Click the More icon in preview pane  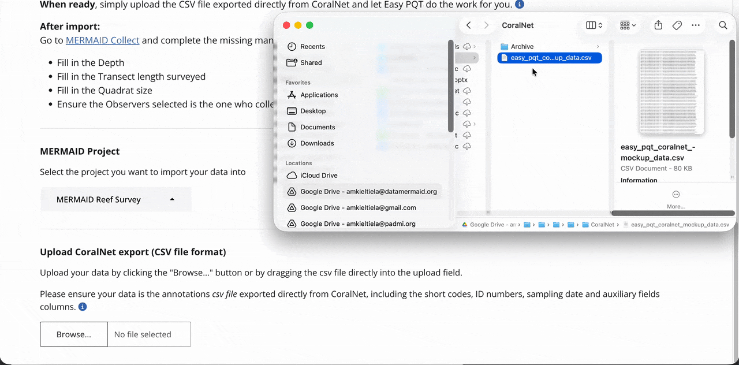point(675,195)
